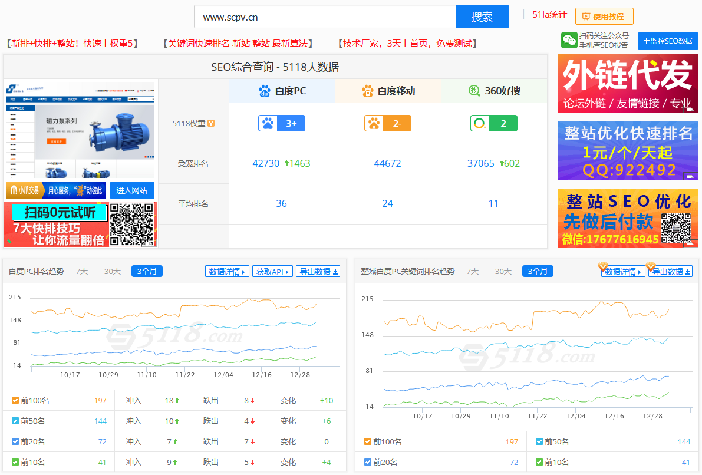The width and height of the screenshot is (702, 475).
Task: Expand 数据详情 in 百度PC排名趋势 panel
Action: 227,271
